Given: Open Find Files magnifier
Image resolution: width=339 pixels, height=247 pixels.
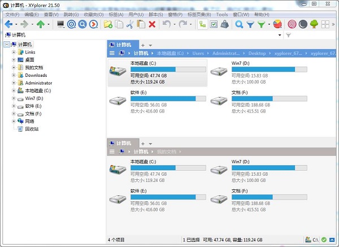Looking at the screenshot, I should pyautogui.click(x=239, y=24).
